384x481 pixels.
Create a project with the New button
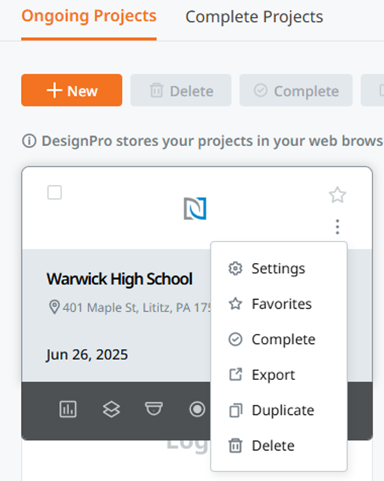[72, 90]
